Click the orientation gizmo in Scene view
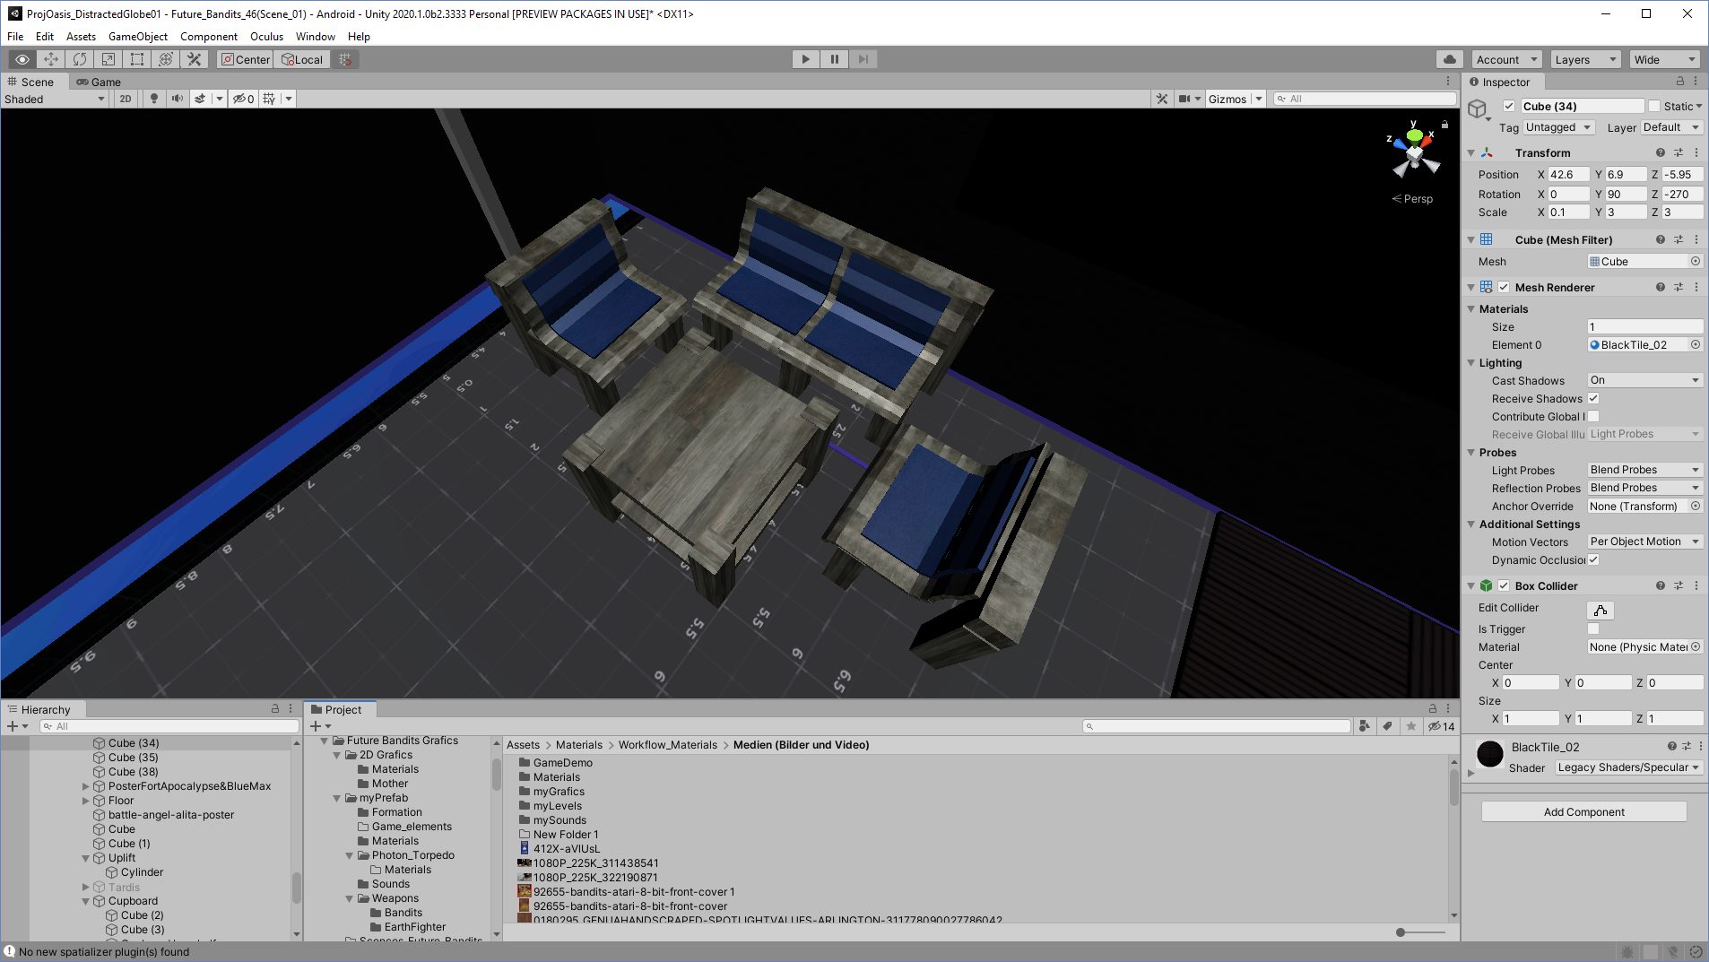Viewport: 1709px width, 962px height. point(1414,152)
